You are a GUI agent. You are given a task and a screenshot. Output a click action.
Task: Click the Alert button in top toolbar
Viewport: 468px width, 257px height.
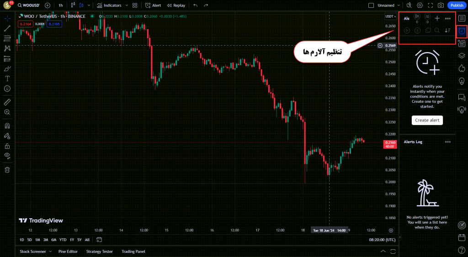153,5
